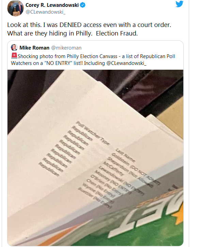Open Corey Lewandowski's profile picture

pos(15,8)
